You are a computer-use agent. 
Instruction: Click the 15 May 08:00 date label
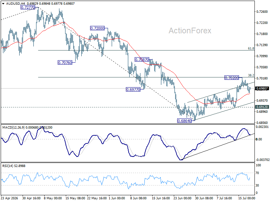(x=75, y=198)
